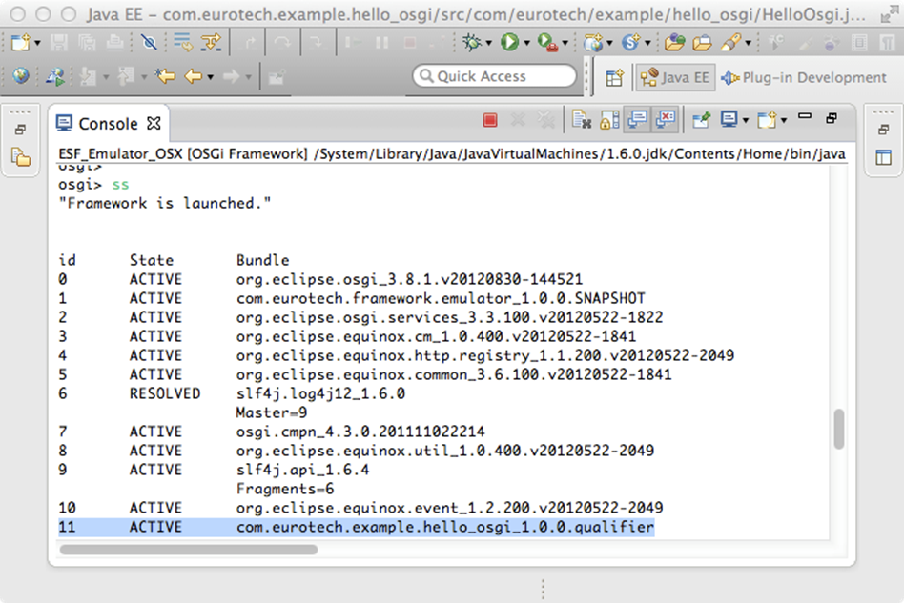
Task: Click the slf4j.log4j12_1.6.0 bundle text
Action: [320, 394]
